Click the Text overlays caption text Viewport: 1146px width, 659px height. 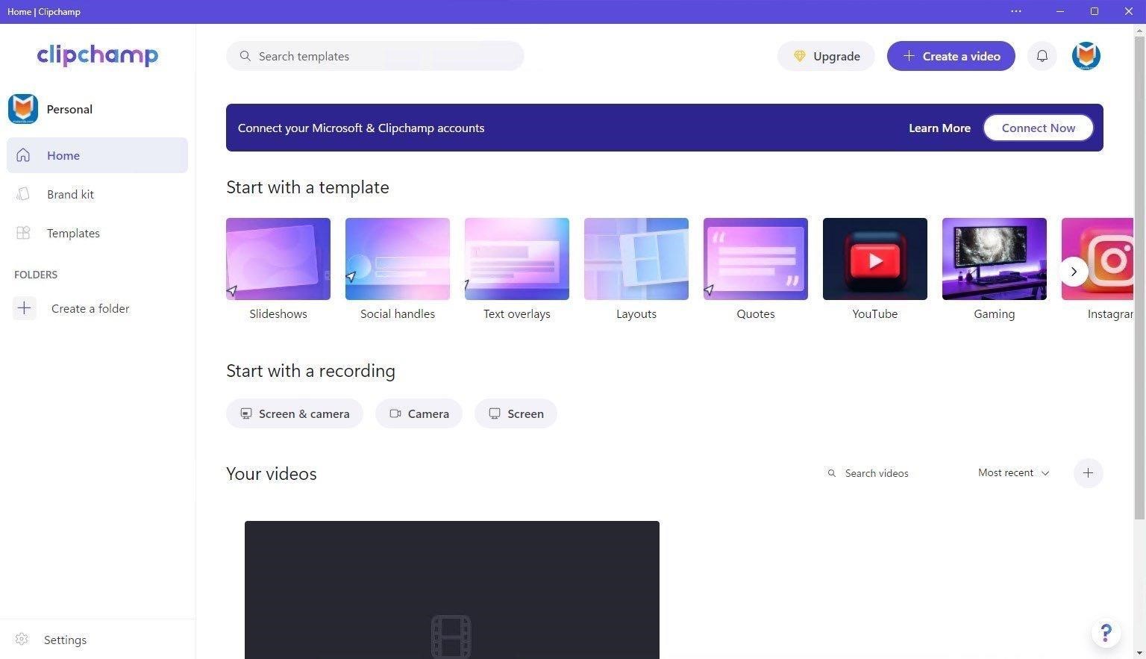point(517,314)
